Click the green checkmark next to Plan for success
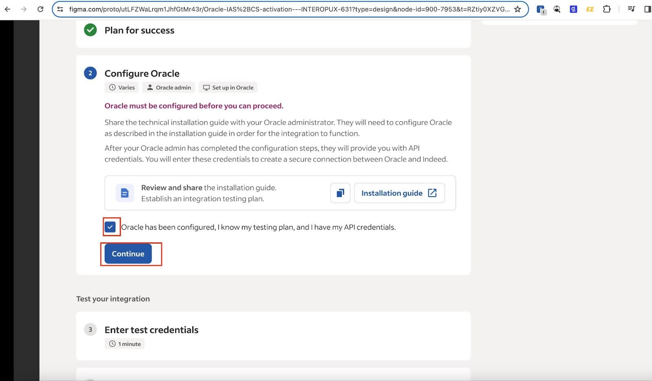This screenshot has height=381, width=652. pos(90,30)
